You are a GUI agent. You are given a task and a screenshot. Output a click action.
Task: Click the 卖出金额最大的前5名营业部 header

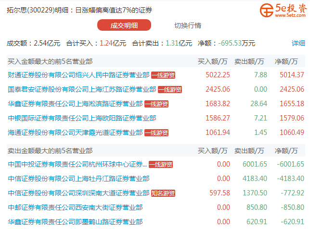[x=50, y=151]
